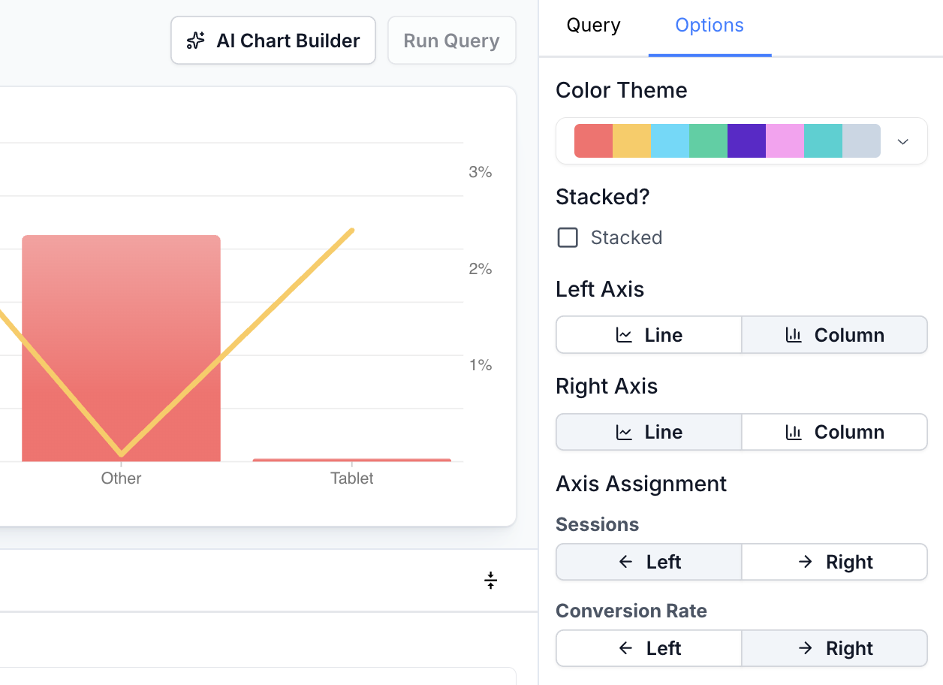Click right arrow icon for Conversion Rate

(x=806, y=648)
